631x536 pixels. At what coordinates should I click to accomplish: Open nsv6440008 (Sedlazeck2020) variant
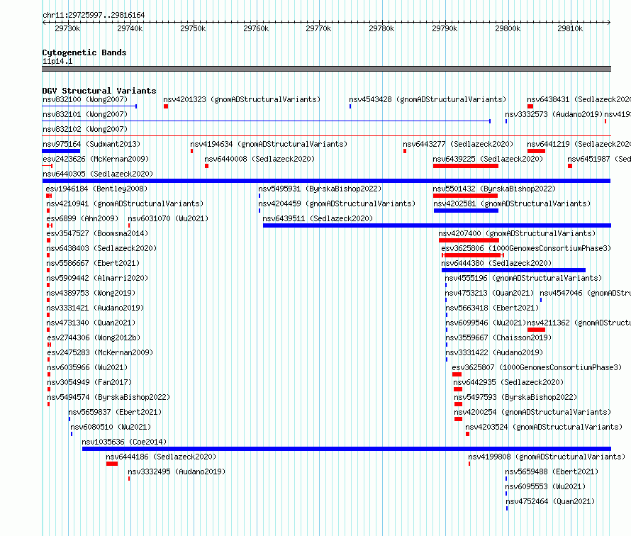pos(259,159)
